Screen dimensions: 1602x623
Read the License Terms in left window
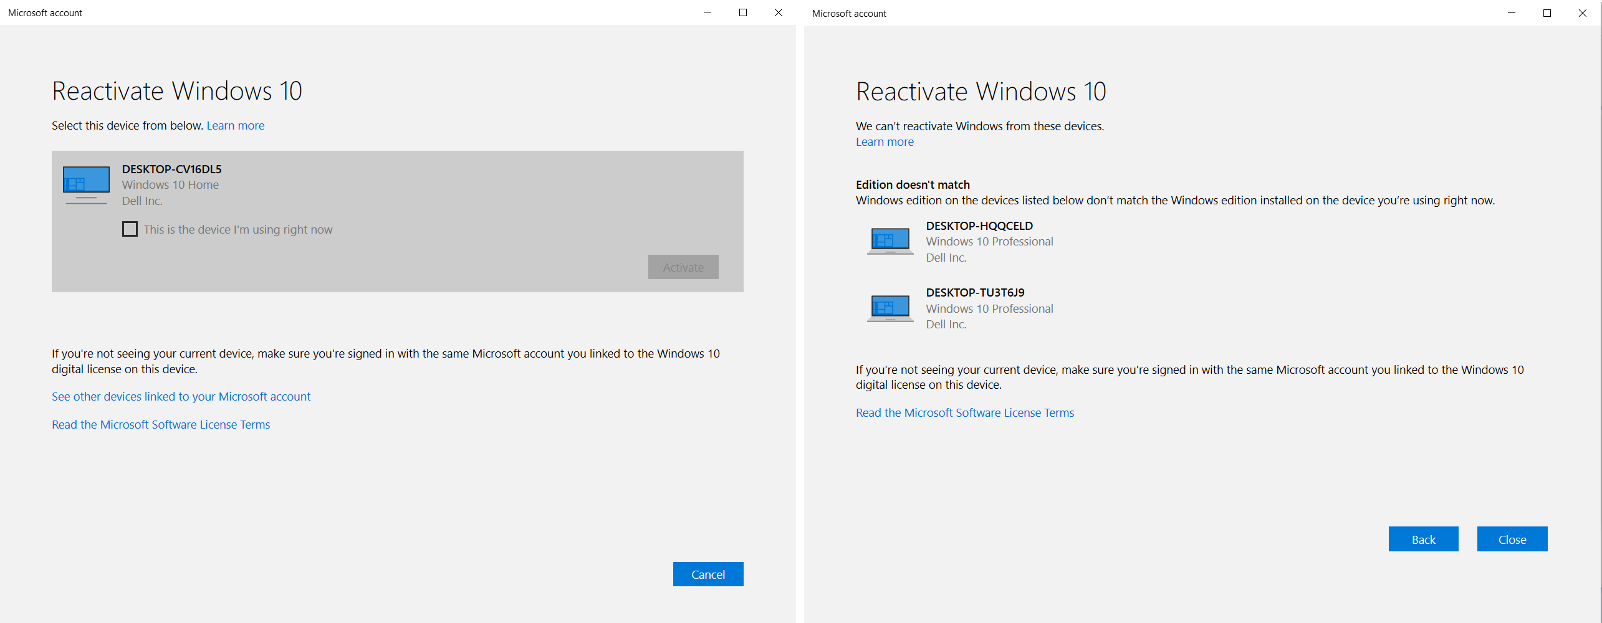161,425
